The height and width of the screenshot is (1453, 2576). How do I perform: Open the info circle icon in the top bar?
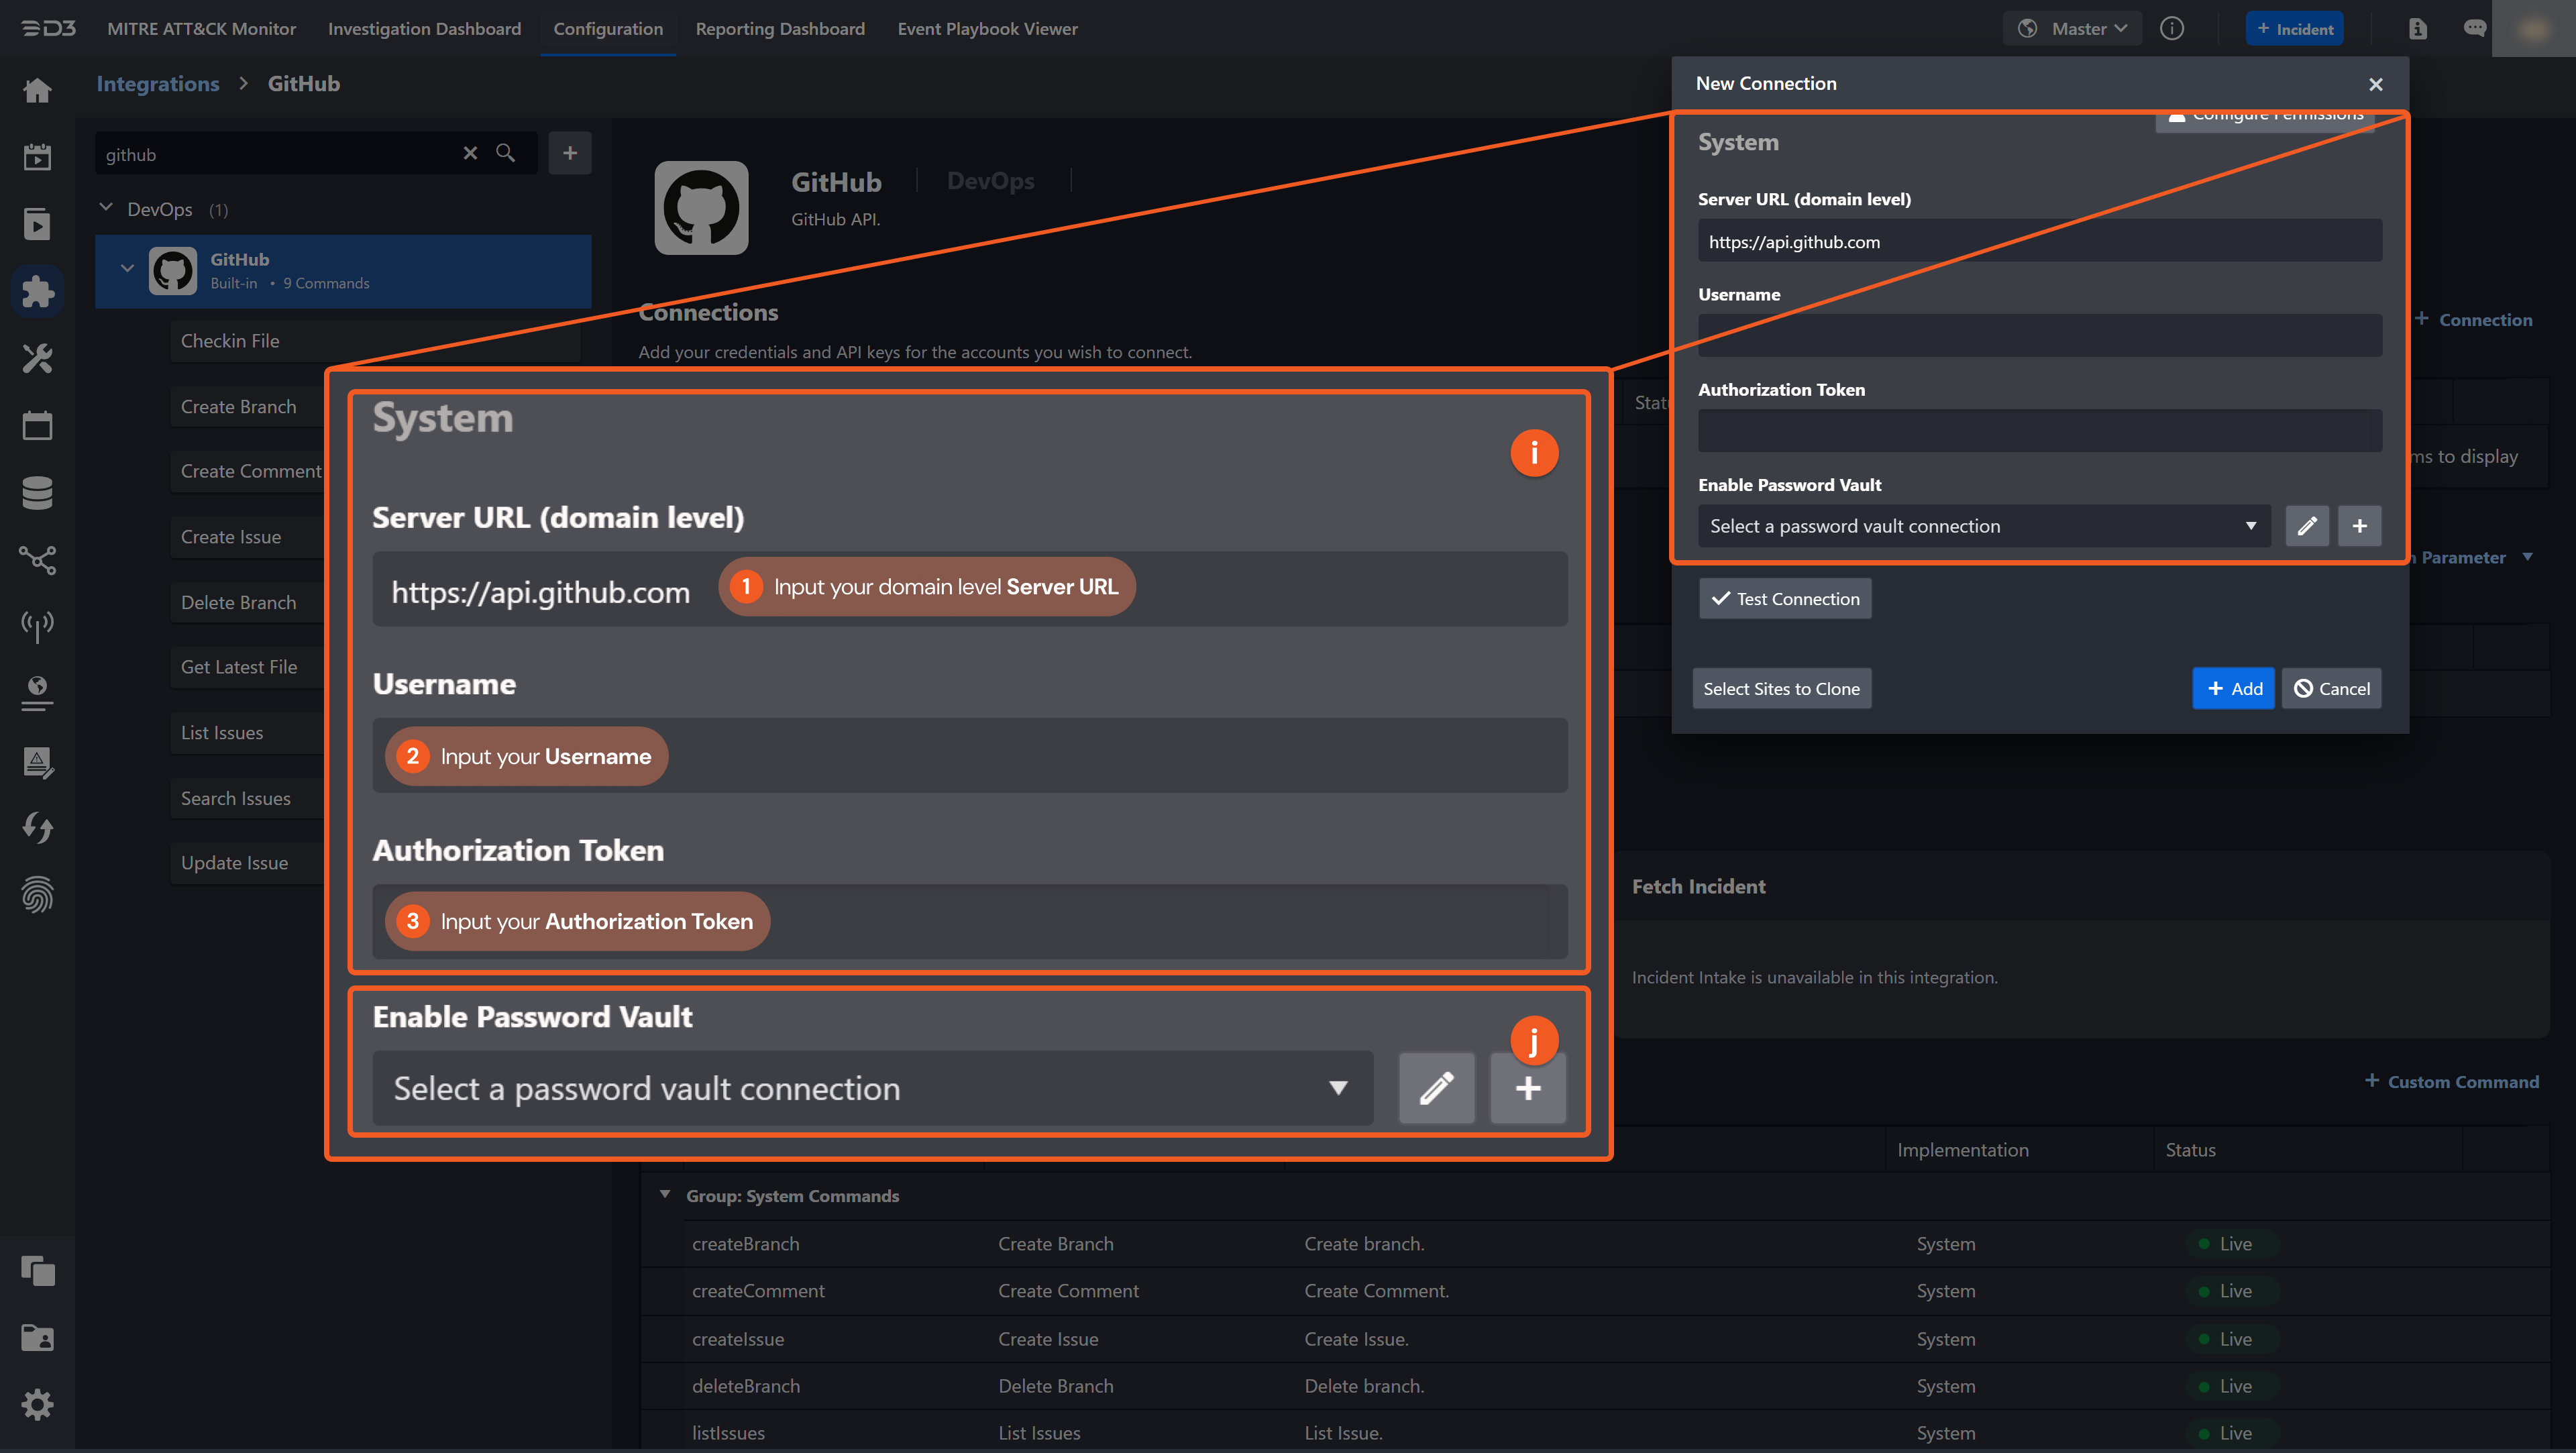point(2171,29)
